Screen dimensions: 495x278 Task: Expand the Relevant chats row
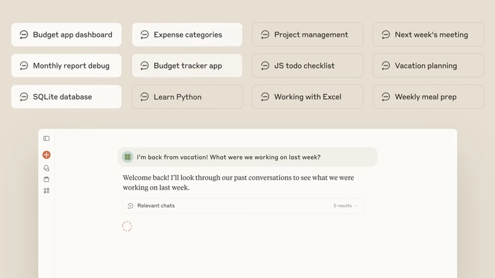click(x=243, y=206)
